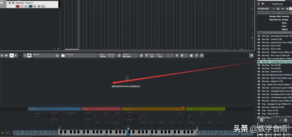292x137 pixels.
Task: Click the lightning MIDI reset icon
Action: click(x=197, y=56)
